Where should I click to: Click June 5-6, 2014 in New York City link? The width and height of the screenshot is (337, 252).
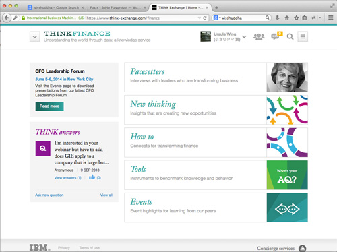click(x=64, y=79)
